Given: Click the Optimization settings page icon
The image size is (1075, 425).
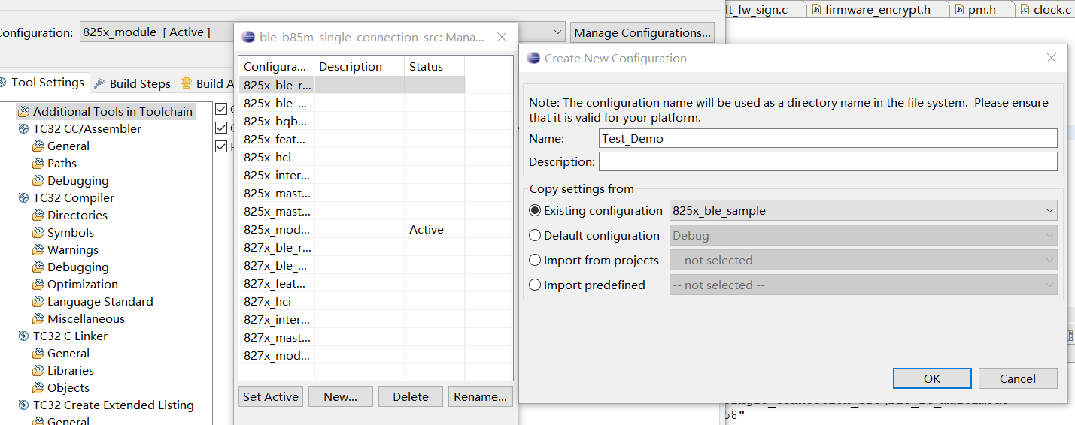Looking at the screenshot, I should (38, 285).
